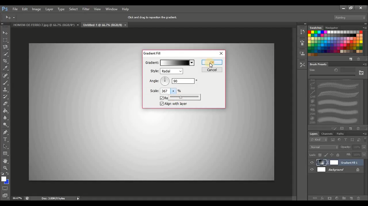The height and width of the screenshot is (206, 368).
Task: Click the Scale percentage input field
Action: (x=165, y=91)
